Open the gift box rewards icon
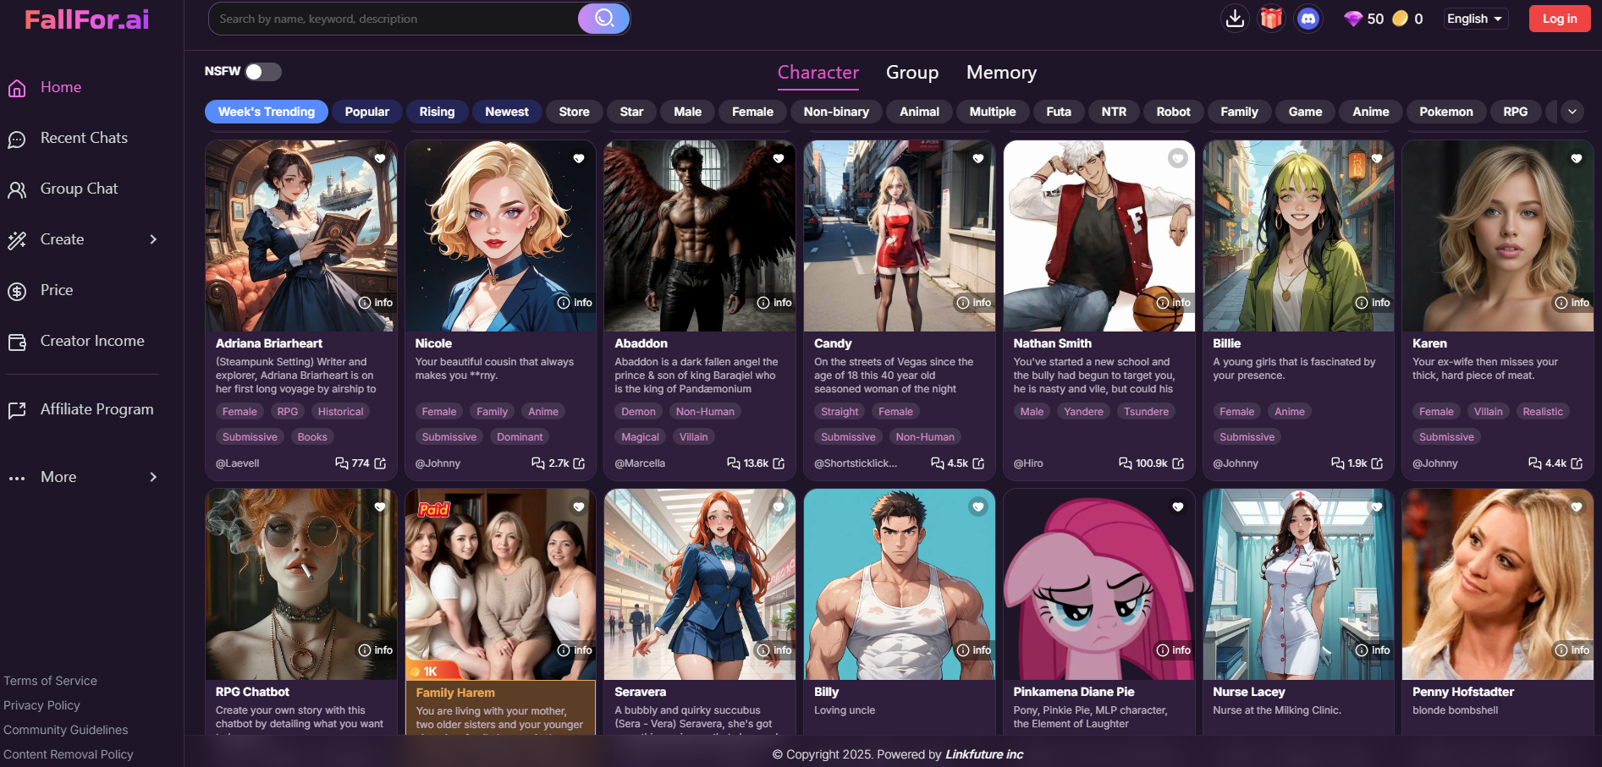1602x767 pixels. pyautogui.click(x=1271, y=19)
